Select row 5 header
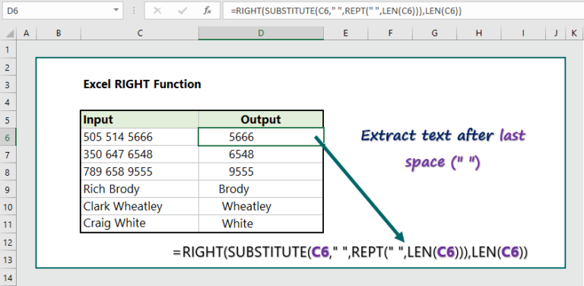 [x=8, y=120]
